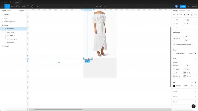Expand Export section with plus
The width and height of the screenshot is (198, 111).
(195, 102)
